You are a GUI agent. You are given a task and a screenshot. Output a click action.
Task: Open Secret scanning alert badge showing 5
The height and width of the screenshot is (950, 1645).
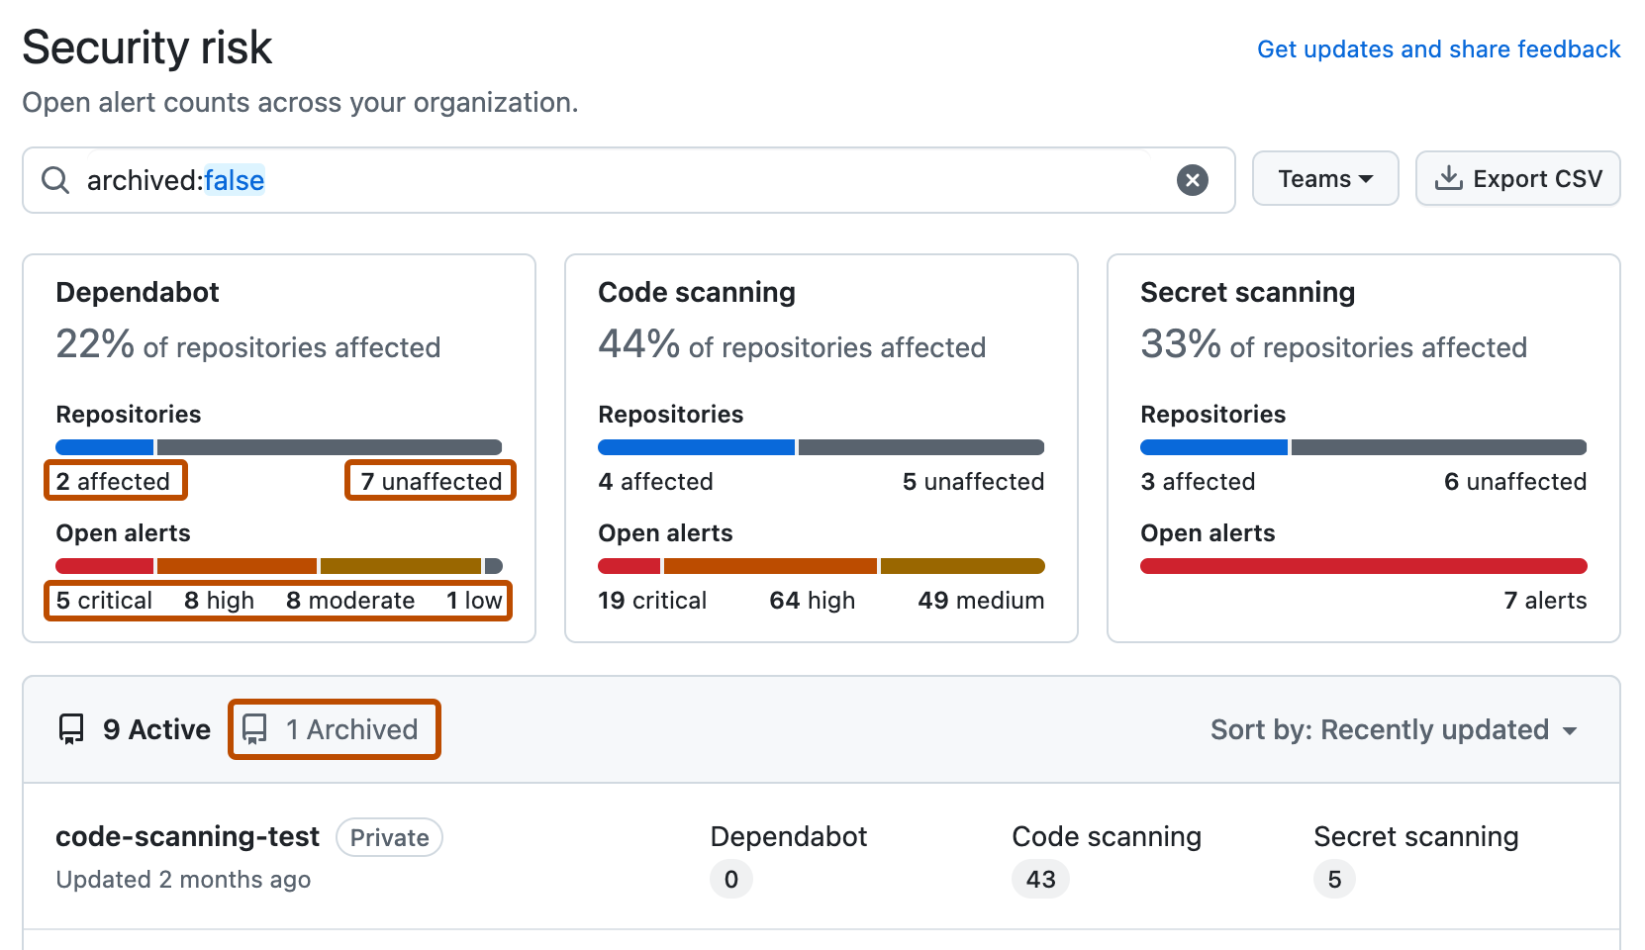(x=1334, y=879)
